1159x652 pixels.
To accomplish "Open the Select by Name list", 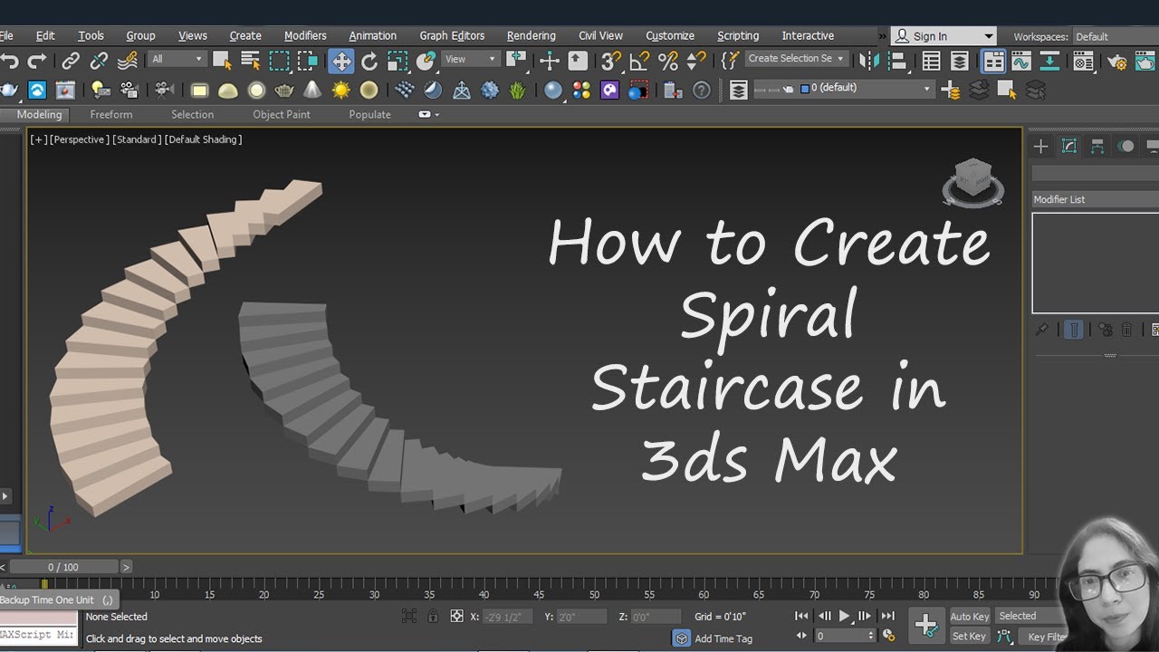I will point(250,62).
